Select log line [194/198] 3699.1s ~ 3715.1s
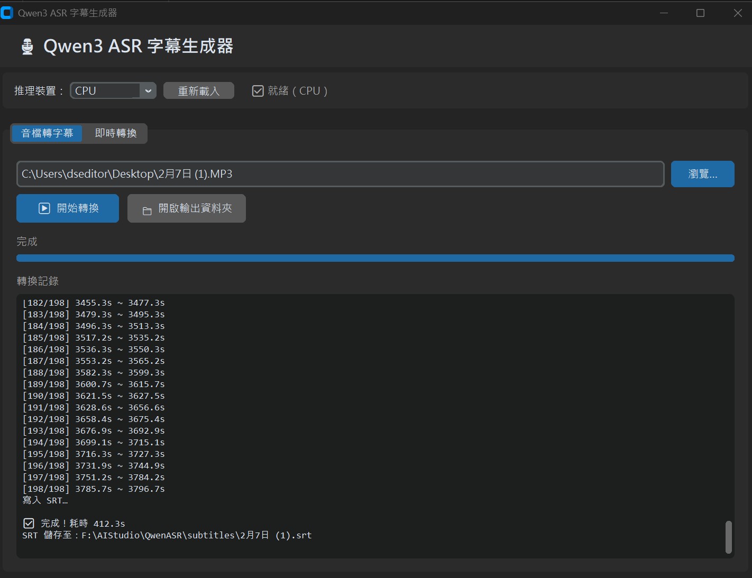Image resolution: width=752 pixels, height=578 pixels. pyautogui.click(x=94, y=443)
